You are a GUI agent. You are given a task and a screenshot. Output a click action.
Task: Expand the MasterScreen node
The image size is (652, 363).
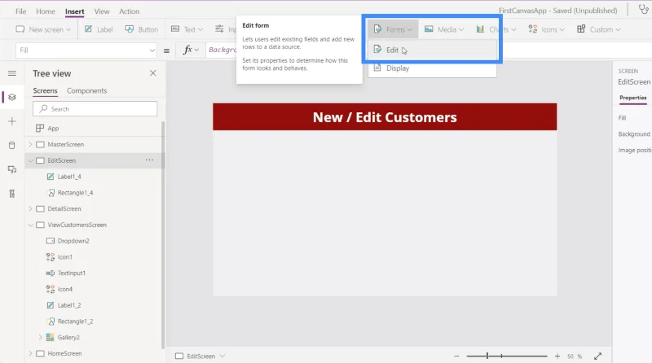30,144
